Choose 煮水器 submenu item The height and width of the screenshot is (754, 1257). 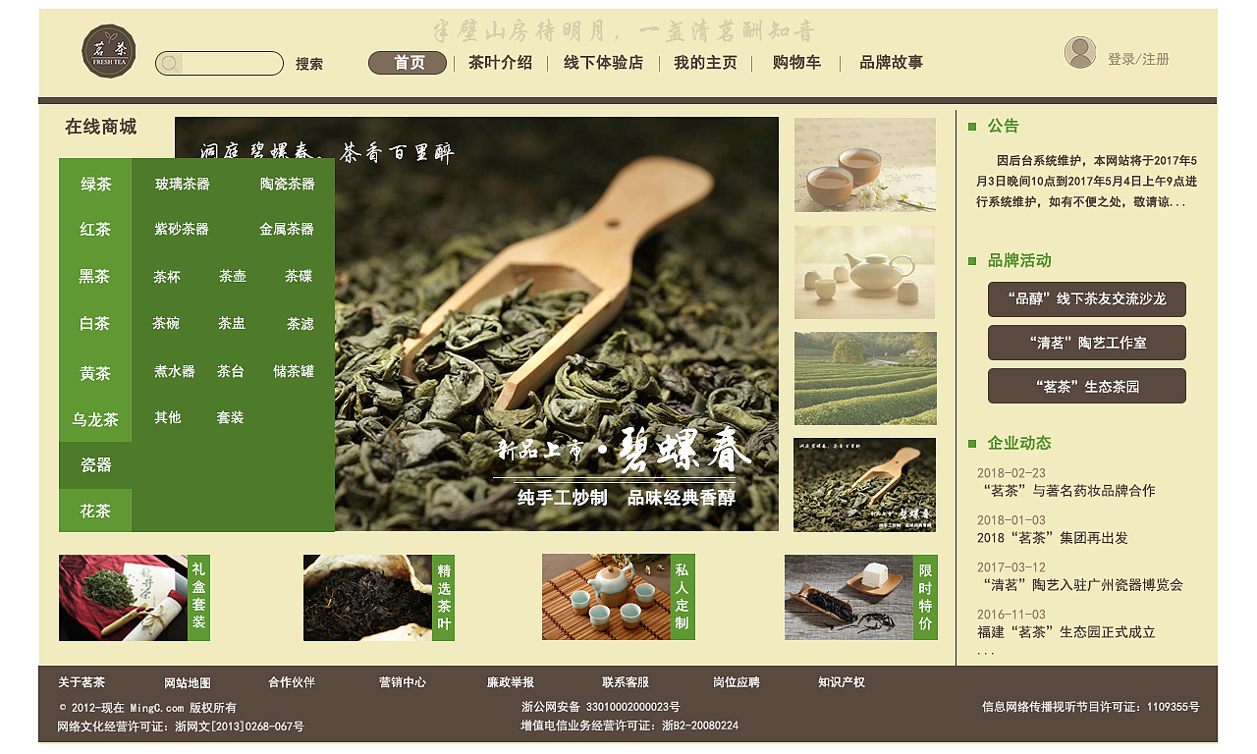point(175,371)
